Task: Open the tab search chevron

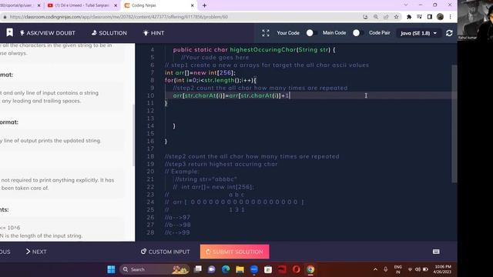Action: [406, 5]
